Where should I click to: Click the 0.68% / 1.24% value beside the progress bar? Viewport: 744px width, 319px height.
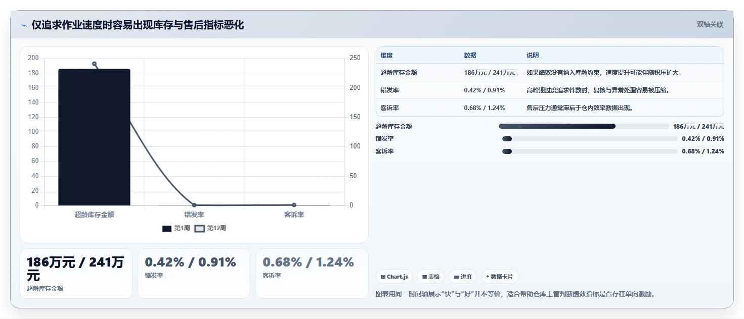(703, 151)
